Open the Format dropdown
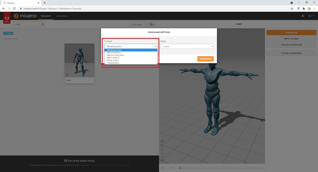 click(131, 46)
